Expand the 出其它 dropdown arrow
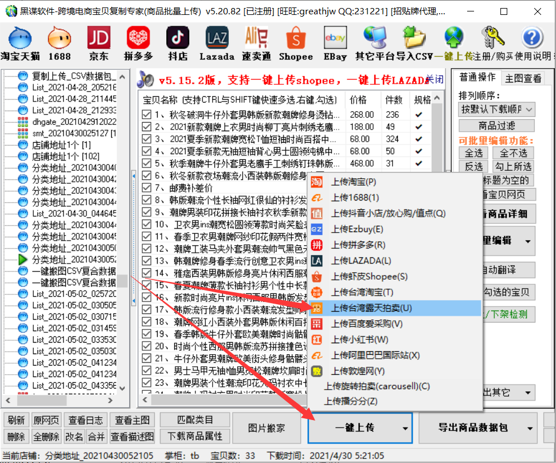 (528, 393)
